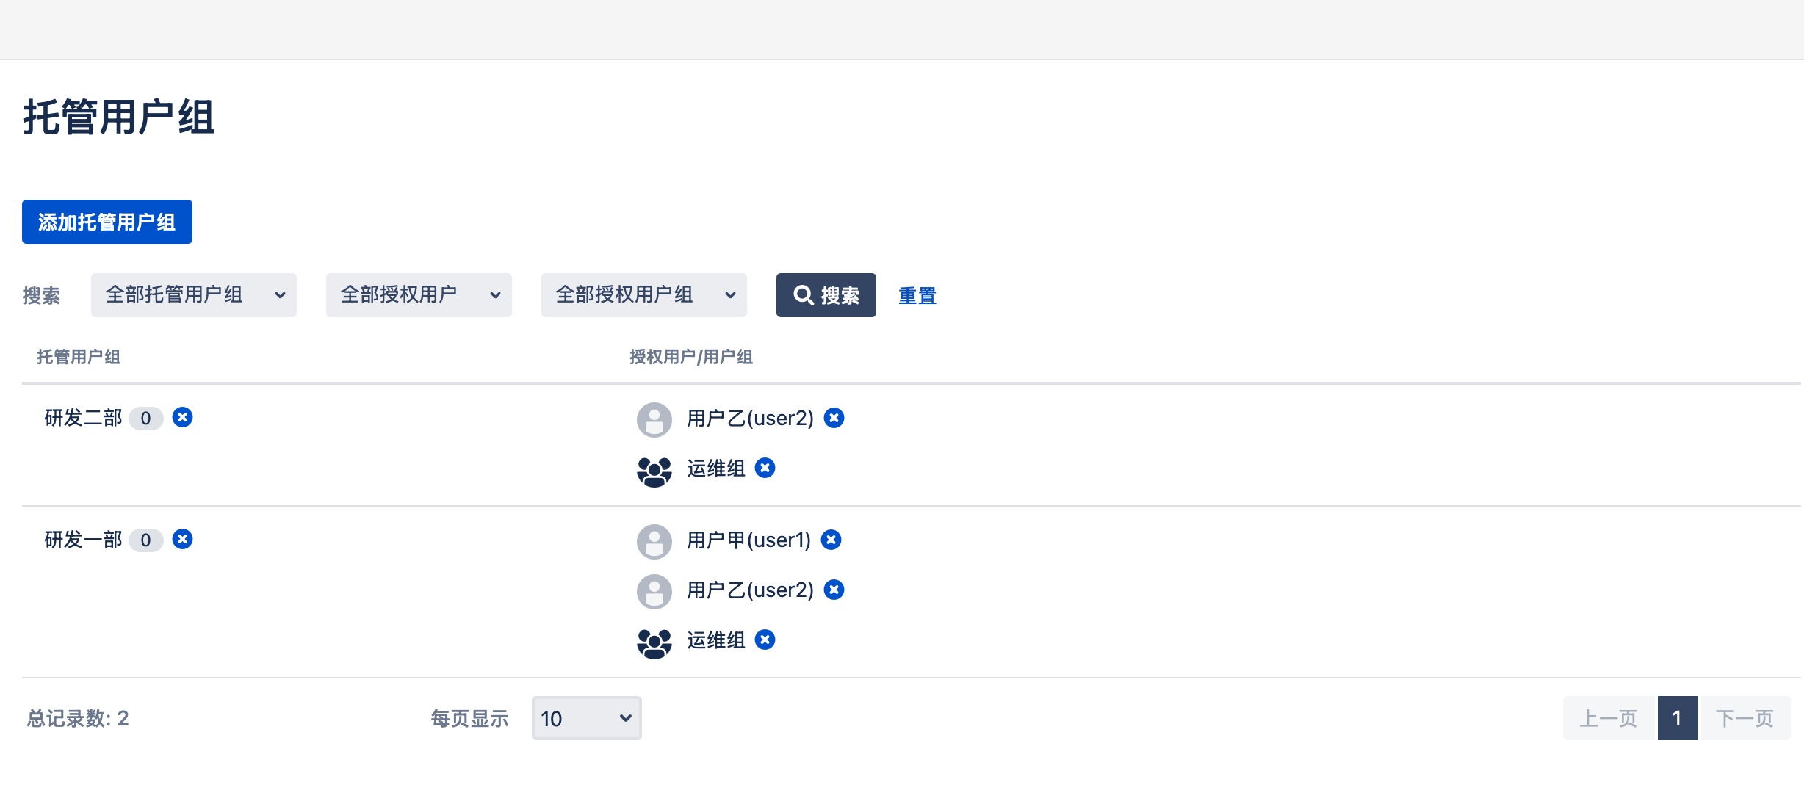This screenshot has width=1804, height=793.
Task: Remove 运维组 from 研发二部 row
Action: (765, 468)
